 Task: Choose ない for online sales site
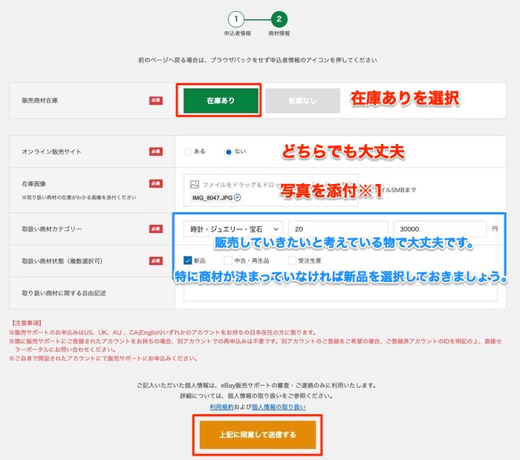point(229,152)
